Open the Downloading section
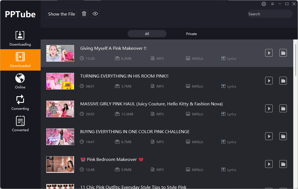The image size is (298, 189). [20, 39]
